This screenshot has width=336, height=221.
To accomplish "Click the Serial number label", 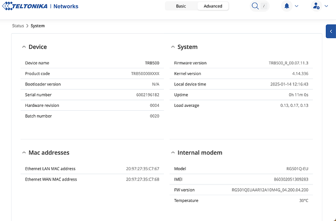I will point(38,95).
